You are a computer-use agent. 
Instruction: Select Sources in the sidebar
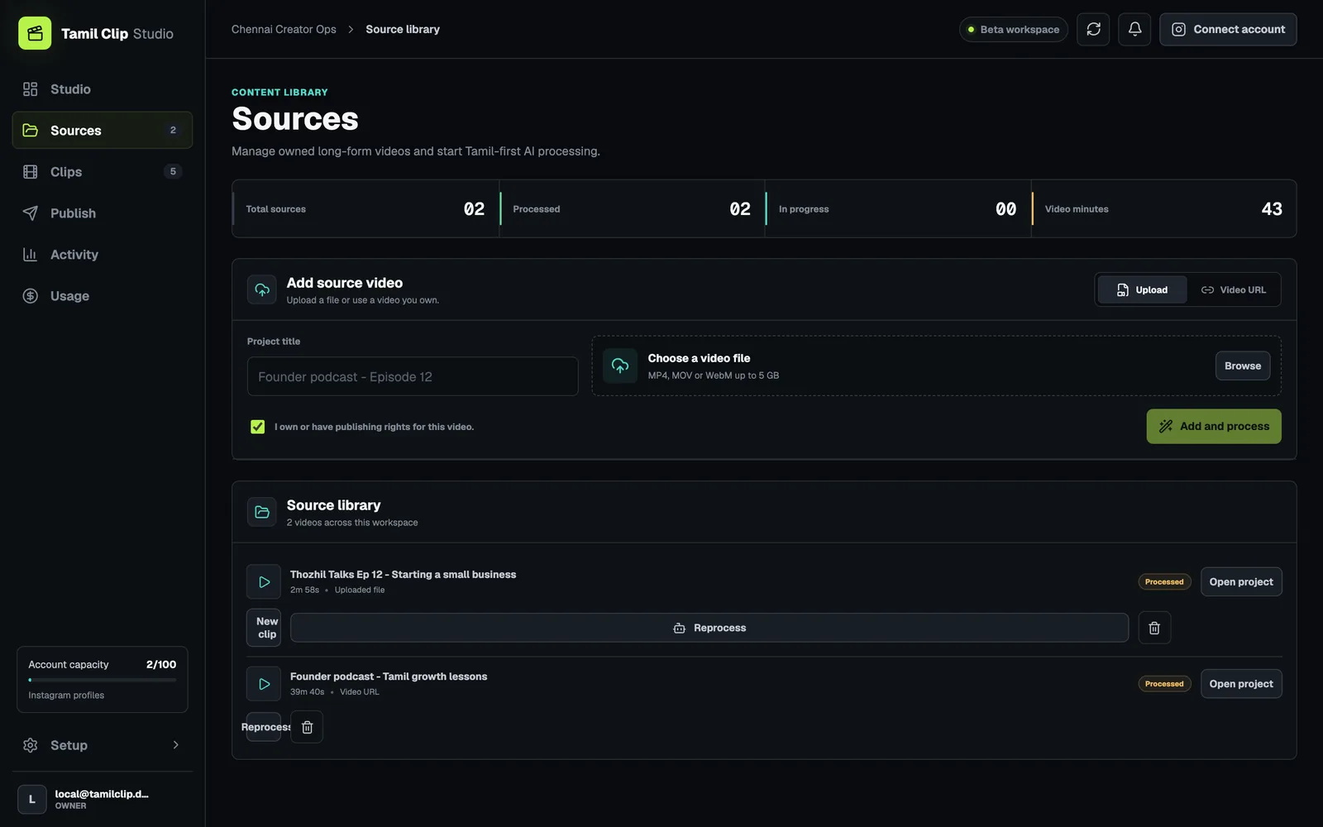coord(103,130)
